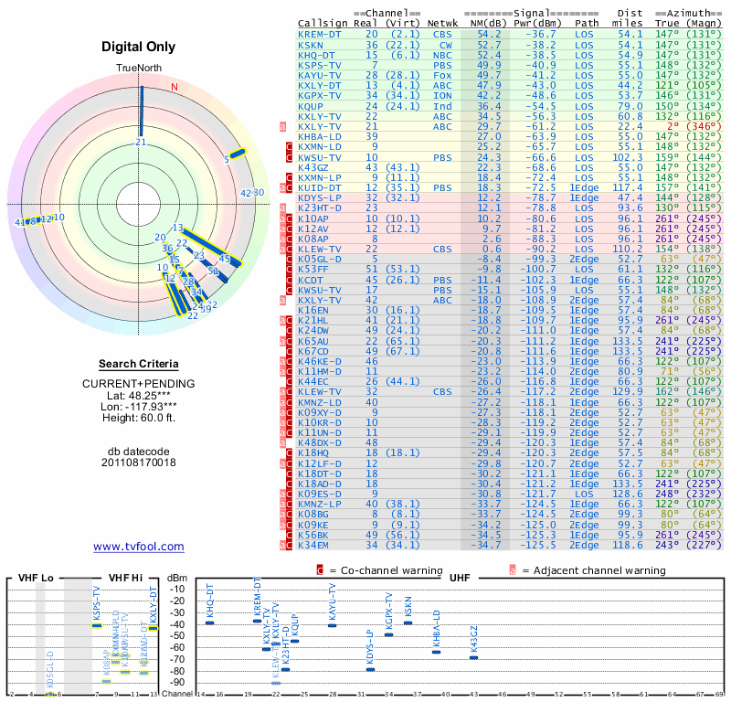Viewport: 731px width, 702px height.
Task: Select the KQUP callsign in the table
Action: click(311, 106)
